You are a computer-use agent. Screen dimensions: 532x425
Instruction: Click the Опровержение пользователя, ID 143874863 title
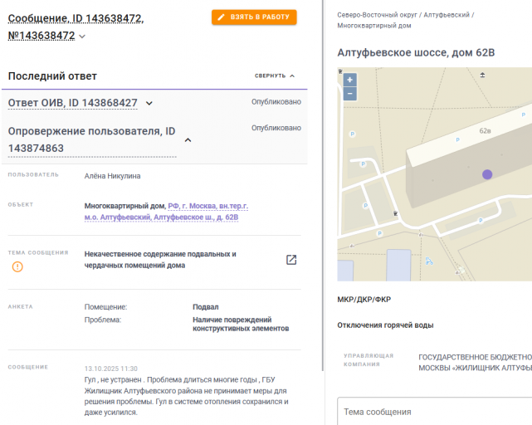(x=91, y=139)
